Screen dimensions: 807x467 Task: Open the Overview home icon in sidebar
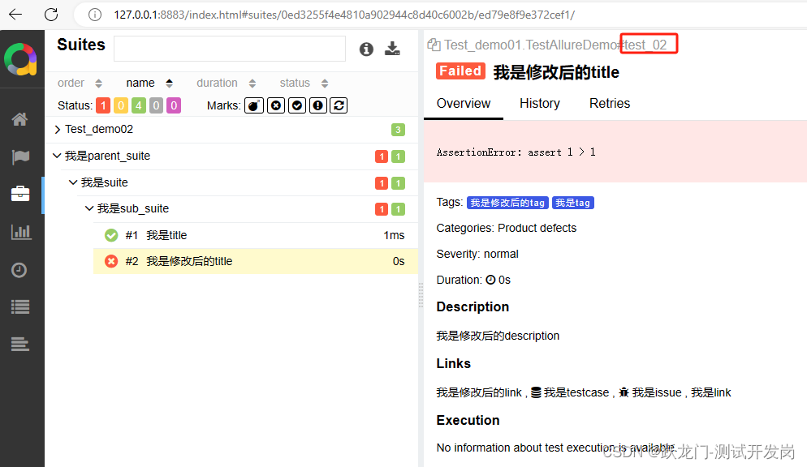[x=20, y=119]
